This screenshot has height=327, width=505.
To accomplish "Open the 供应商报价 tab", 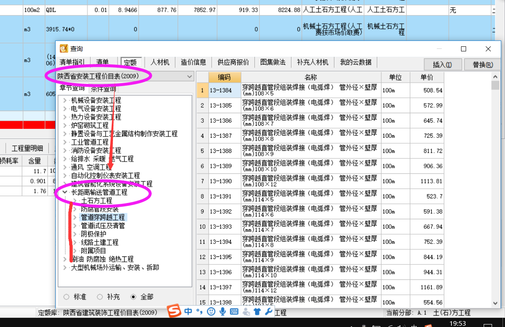I will (233, 62).
